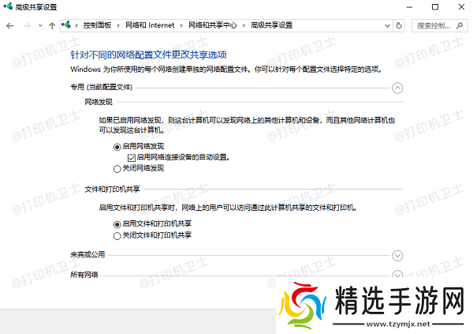Navigate to 控制面板 in breadcrumb
The width and height of the screenshot is (473, 334).
100,25
